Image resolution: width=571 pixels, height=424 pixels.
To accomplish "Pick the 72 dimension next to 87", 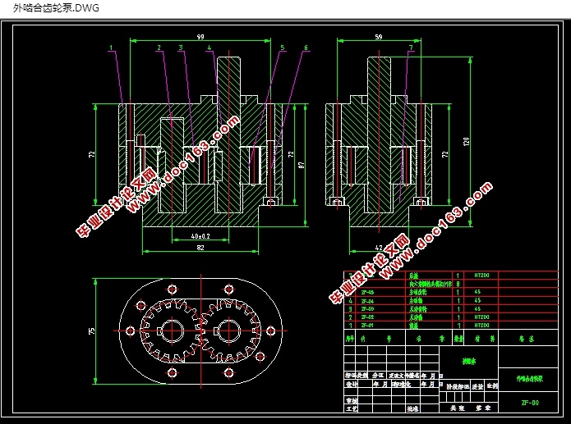I will (x=291, y=154).
